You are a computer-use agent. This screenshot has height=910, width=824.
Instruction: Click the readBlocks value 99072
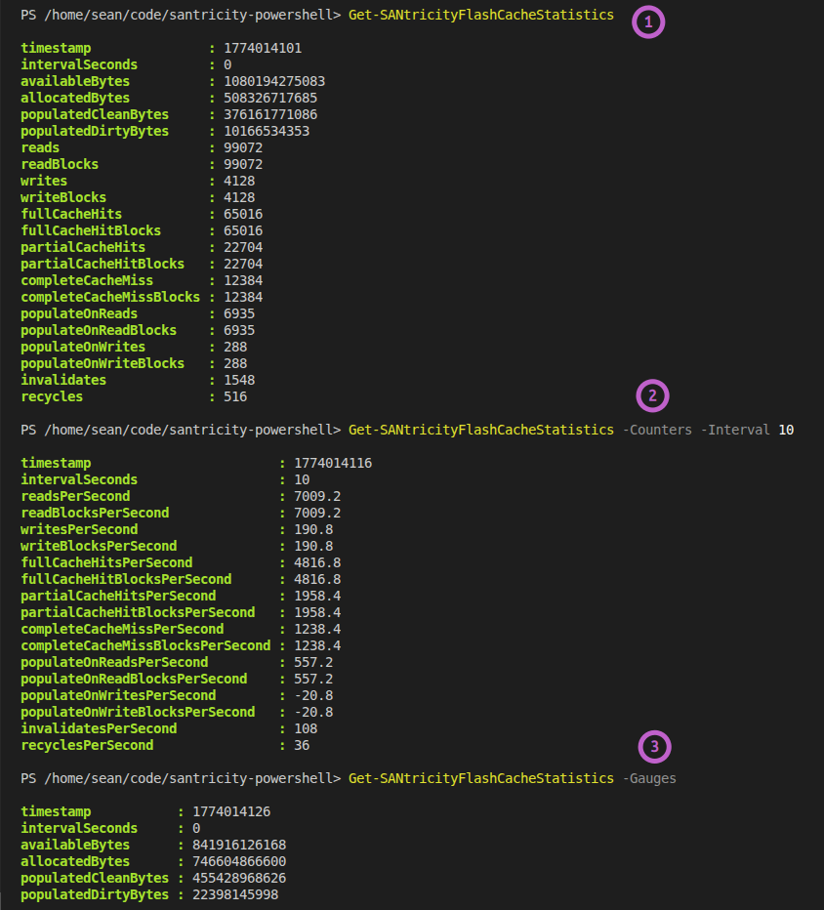coord(243,164)
